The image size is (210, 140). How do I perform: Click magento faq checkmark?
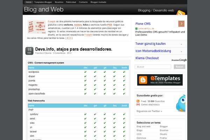[114, 85]
